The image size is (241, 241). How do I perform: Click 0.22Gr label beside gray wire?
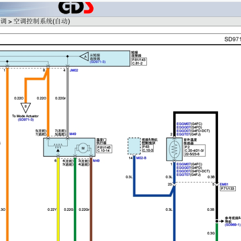(x=60, y=98)
